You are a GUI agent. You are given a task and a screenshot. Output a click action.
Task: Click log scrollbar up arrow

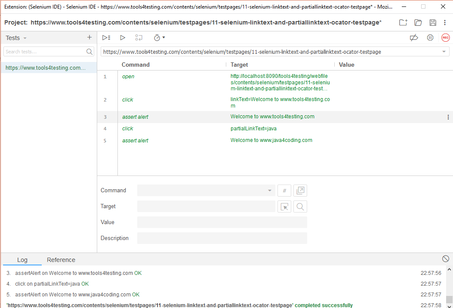(449, 269)
